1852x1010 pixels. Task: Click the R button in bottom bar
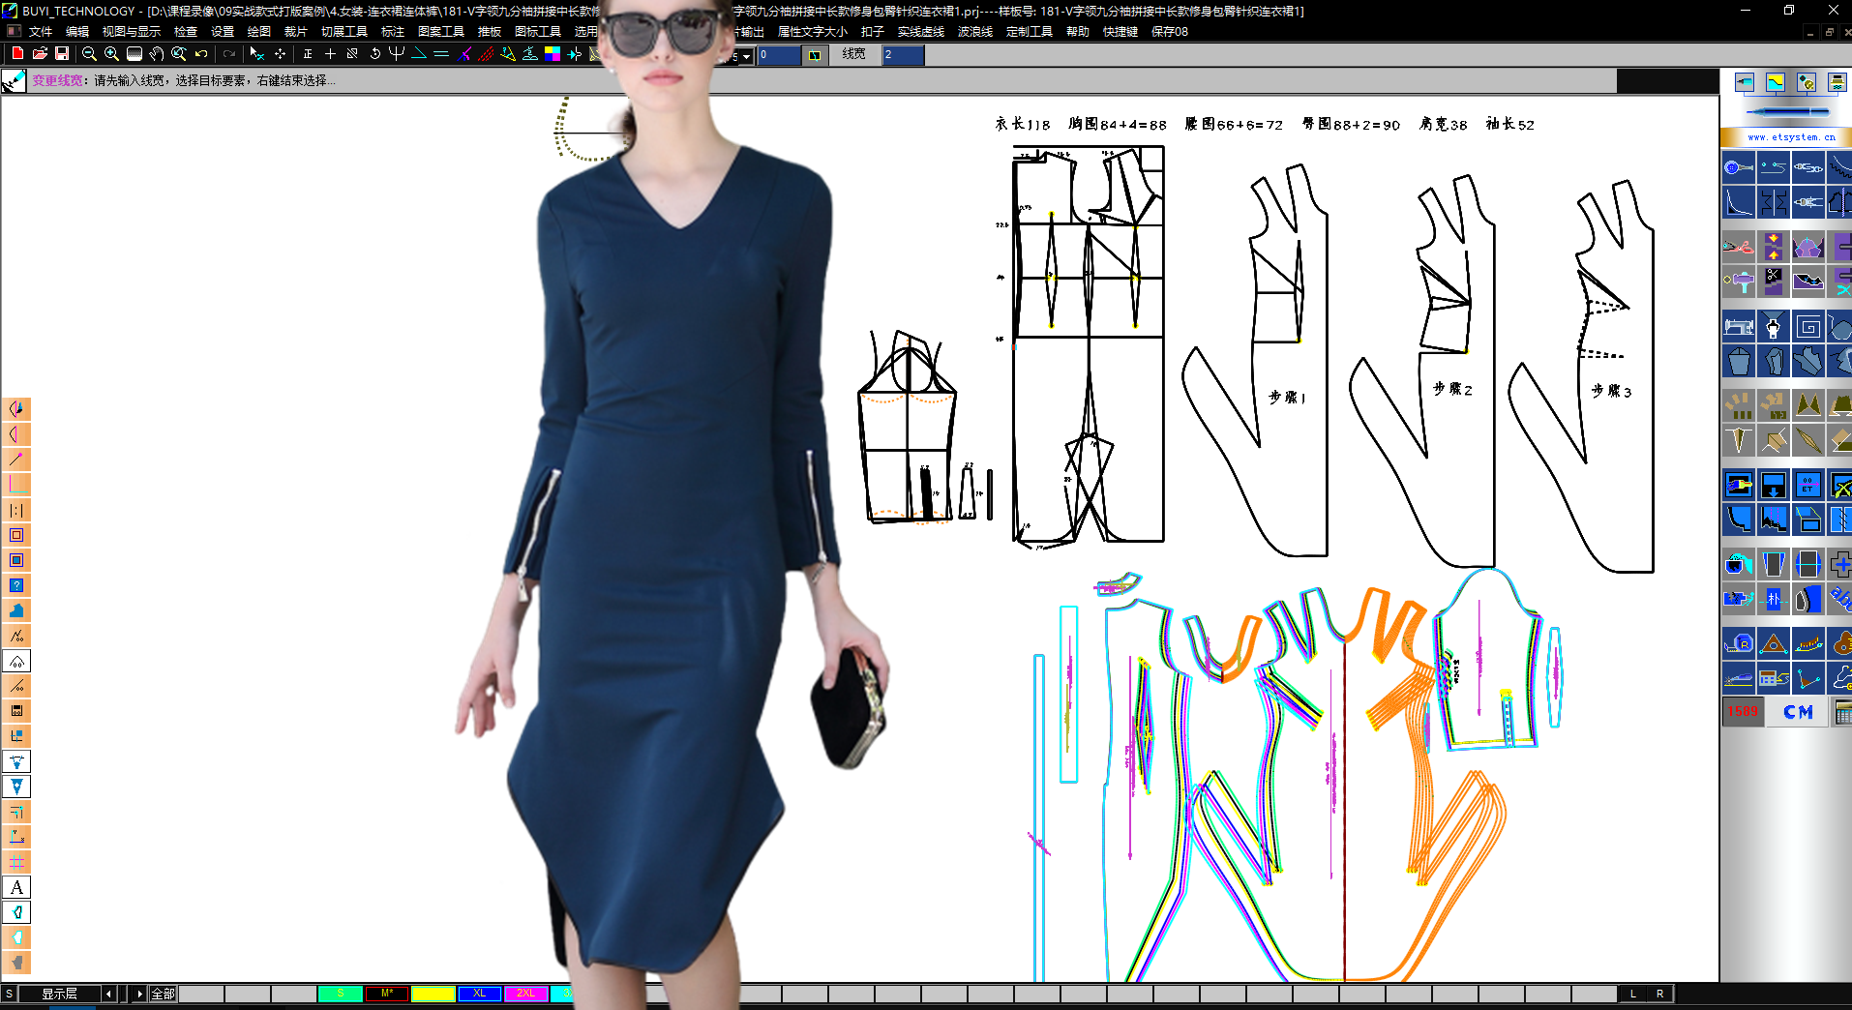click(x=1660, y=994)
